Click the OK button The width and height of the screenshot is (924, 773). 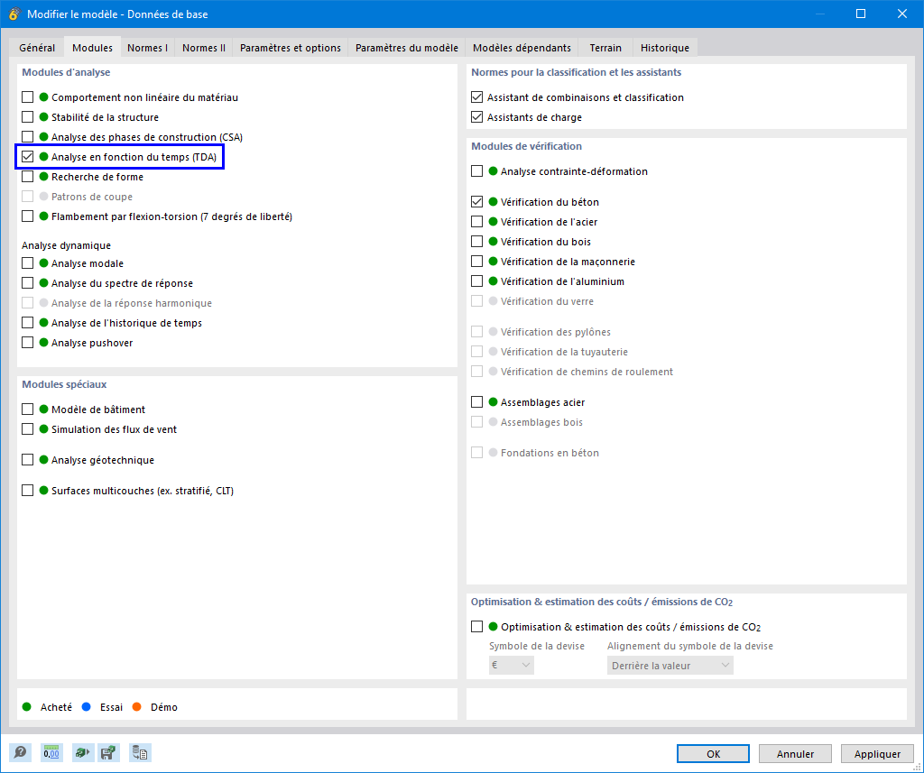pos(712,753)
